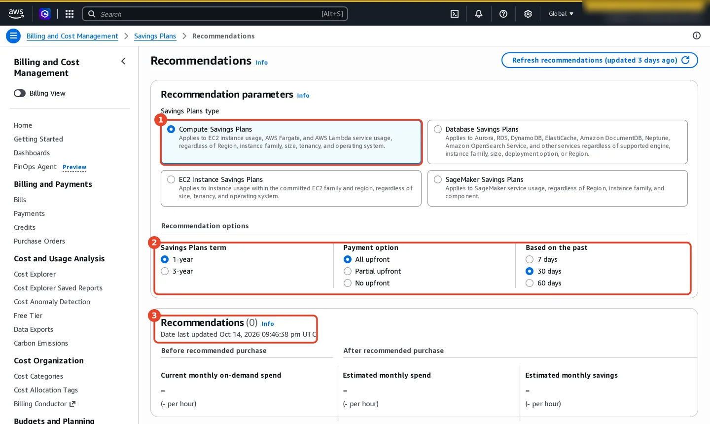Click the Savings Plans breadcrumb link
Screen dimensions: 710x424
155,36
